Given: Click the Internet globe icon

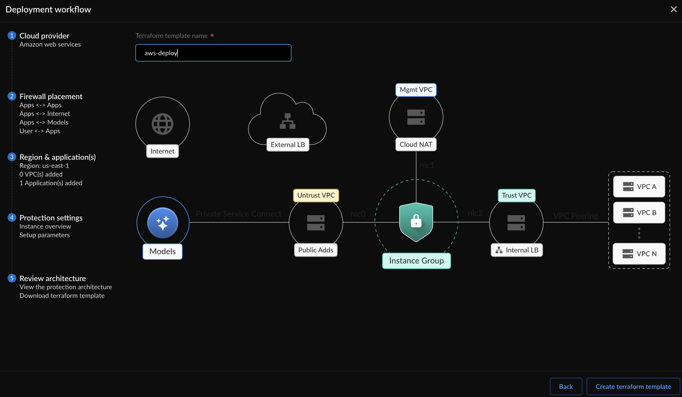Looking at the screenshot, I should tap(162, 124).
